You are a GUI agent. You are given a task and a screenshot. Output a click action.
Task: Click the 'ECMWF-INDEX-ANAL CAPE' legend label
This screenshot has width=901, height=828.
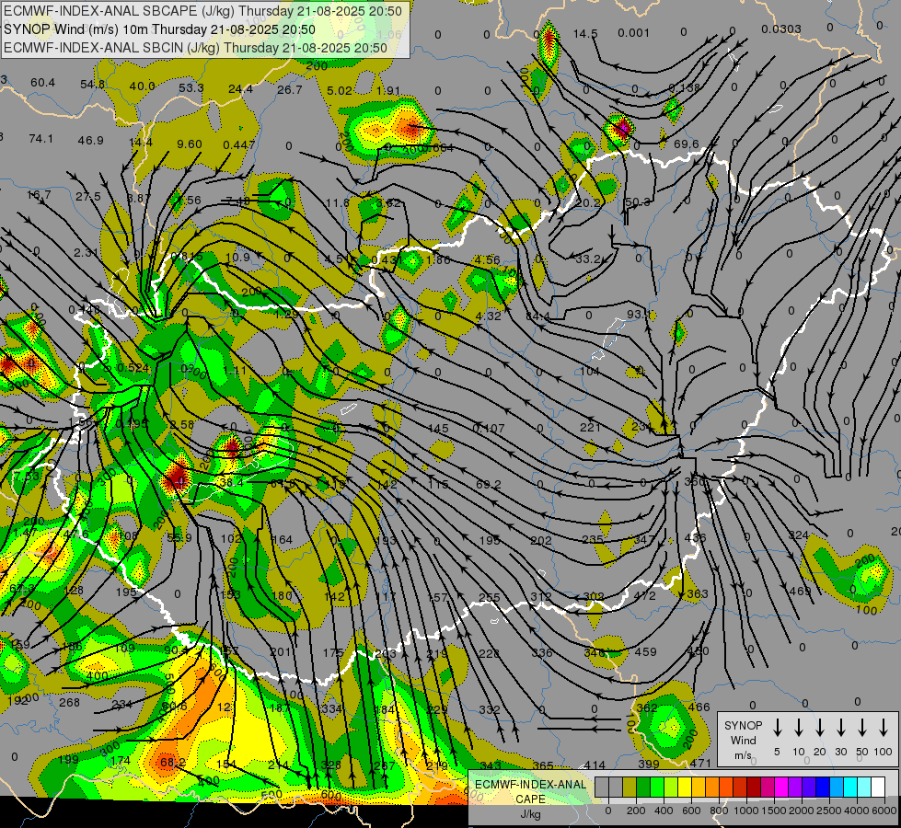[x=530, y=792]
